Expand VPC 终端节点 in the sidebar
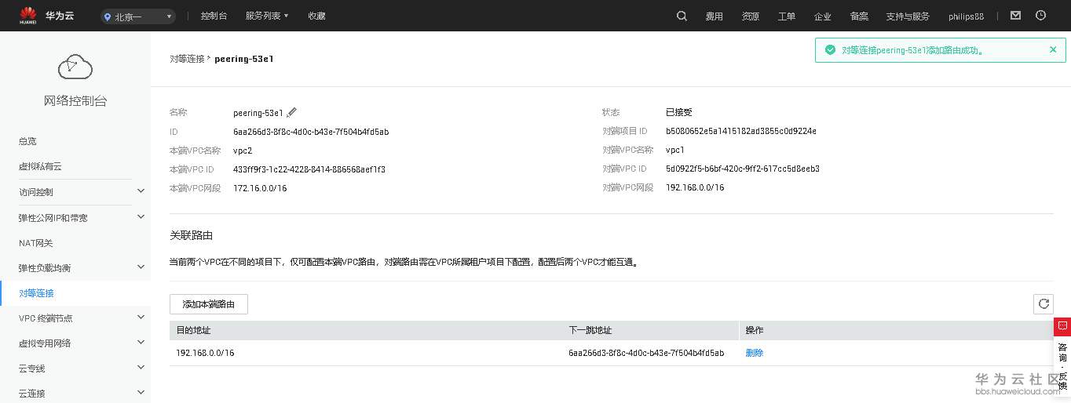This screenshot has height=403, width=1071. (141, 318)
